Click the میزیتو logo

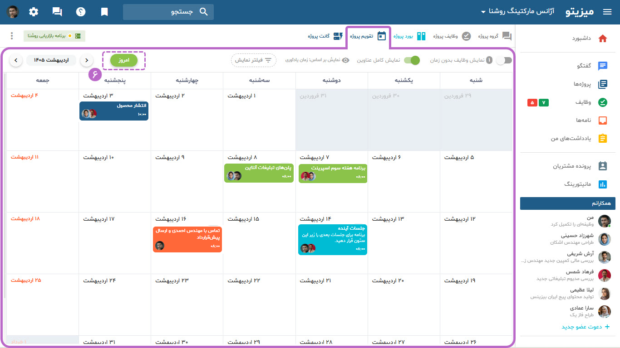tap(580, 12)
